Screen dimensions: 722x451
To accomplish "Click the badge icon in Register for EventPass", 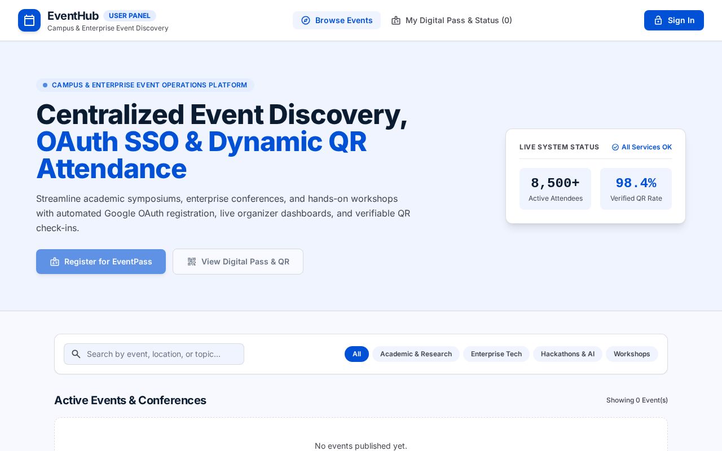I will pyautogui.click(x=55, y=262).
